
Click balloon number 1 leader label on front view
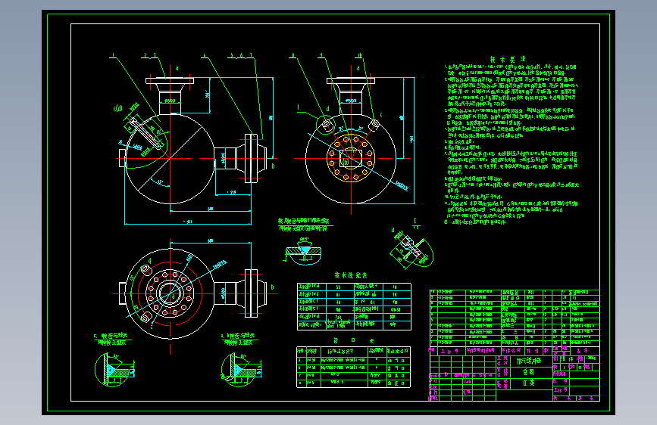113,56
